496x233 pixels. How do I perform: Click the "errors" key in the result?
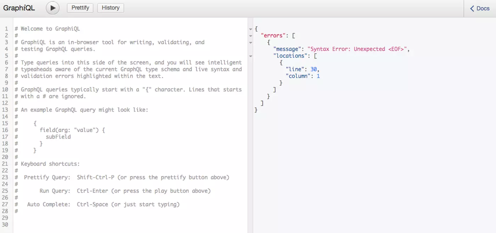[x=273, y=36]
